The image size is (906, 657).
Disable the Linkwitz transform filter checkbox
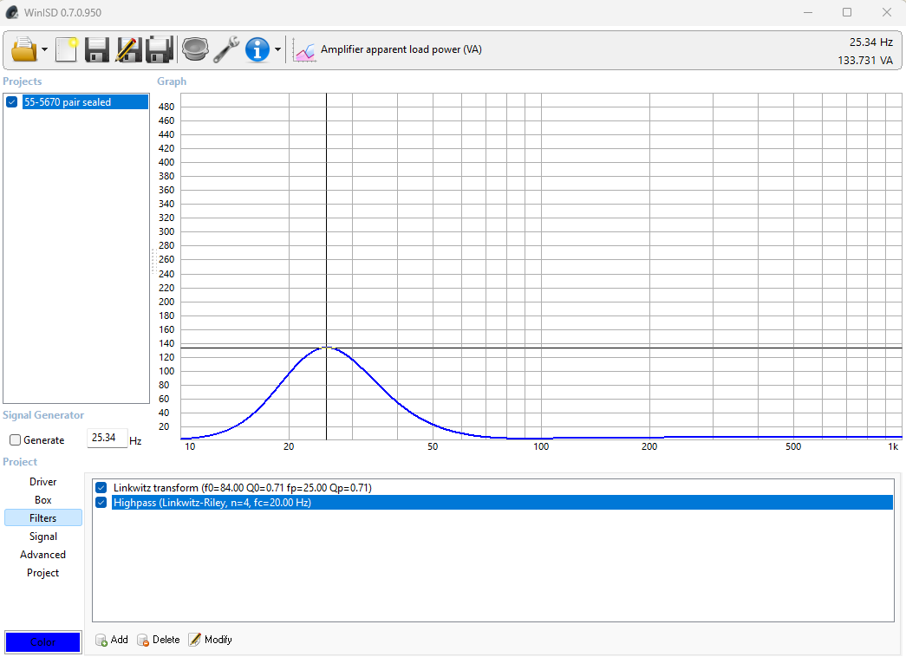click(101, 488)
